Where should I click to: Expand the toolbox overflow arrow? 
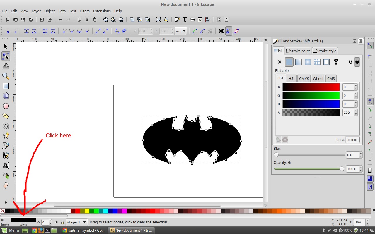click(x=6, y=202)
